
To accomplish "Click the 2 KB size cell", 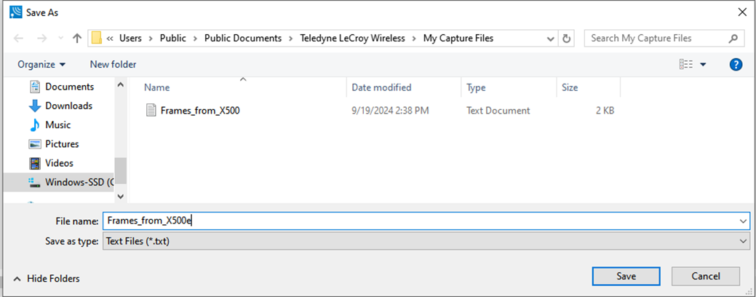I will pyautogui.click(x=605, y=111).
